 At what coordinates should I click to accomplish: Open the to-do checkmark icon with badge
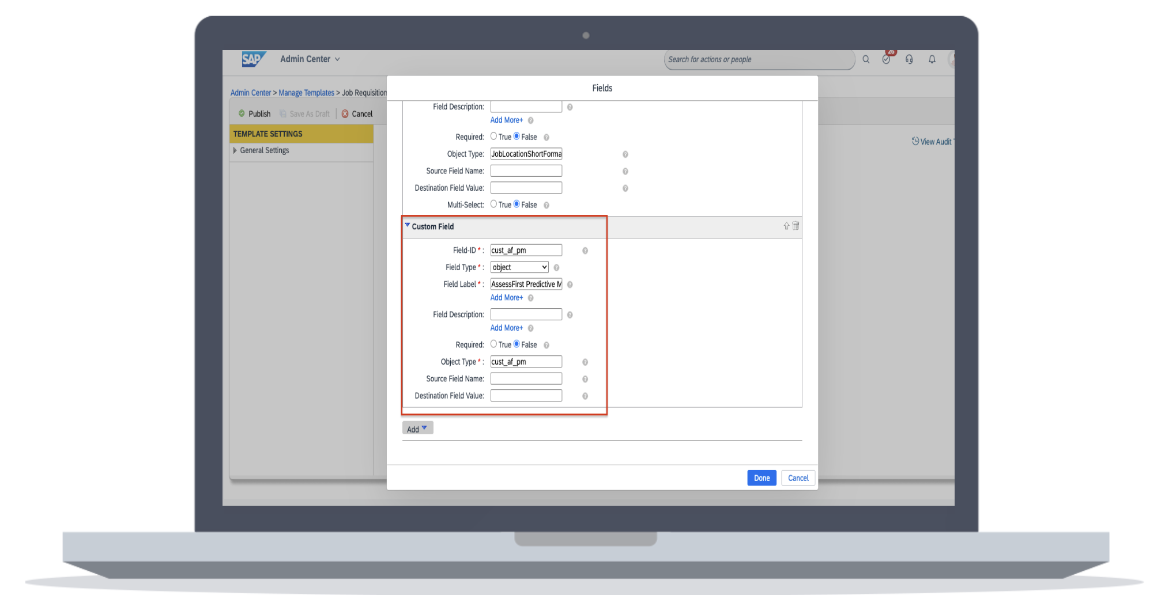click(x=886, y=59)
